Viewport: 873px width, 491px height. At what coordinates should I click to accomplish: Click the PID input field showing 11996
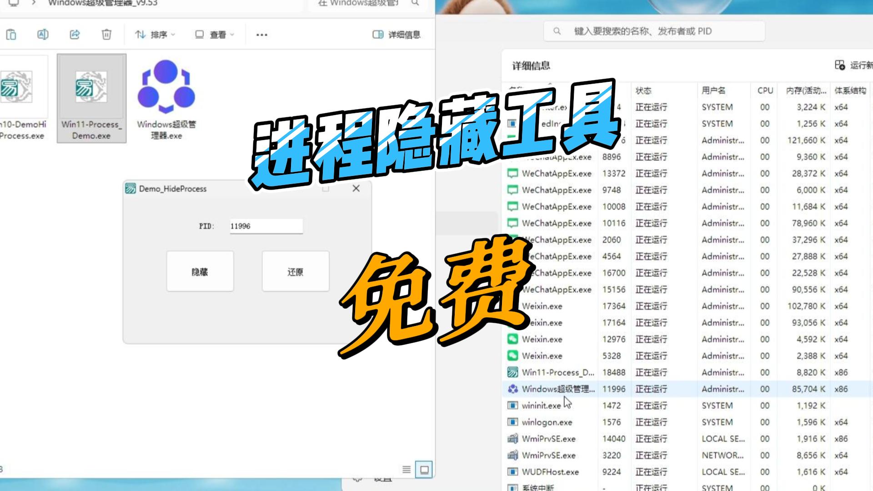coord(266,225)
